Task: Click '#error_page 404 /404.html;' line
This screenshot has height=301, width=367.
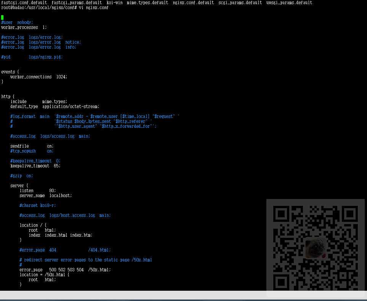Action: coord(65,250)
